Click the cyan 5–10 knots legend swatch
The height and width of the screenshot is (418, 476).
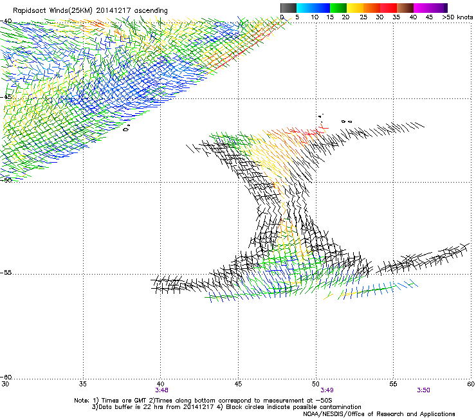pos(305,8)
